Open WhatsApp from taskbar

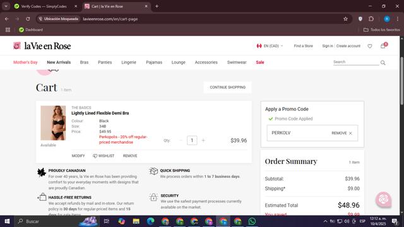[252, 221]
